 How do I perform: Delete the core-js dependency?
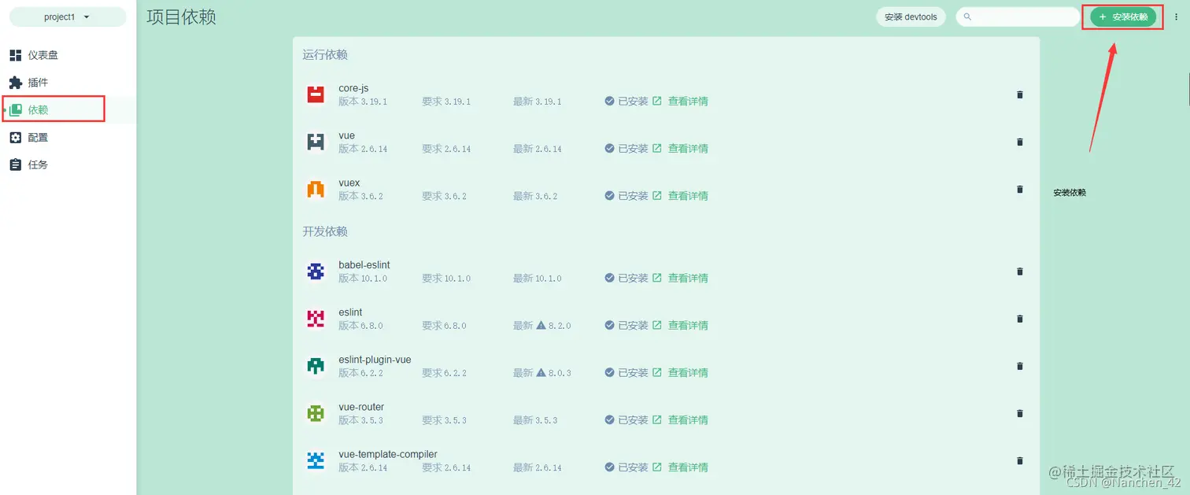[1020, 94]
